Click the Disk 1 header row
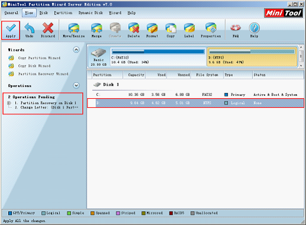The width and height of the screenshot is (306, 225). [106, 85]
